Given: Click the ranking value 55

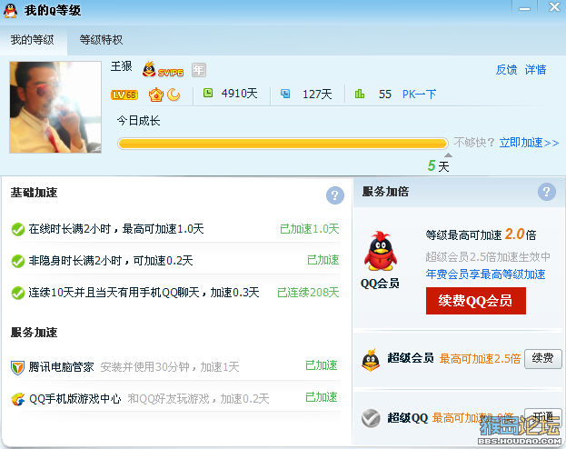Looking at the screenshot, I should click(x=385, y=95).
